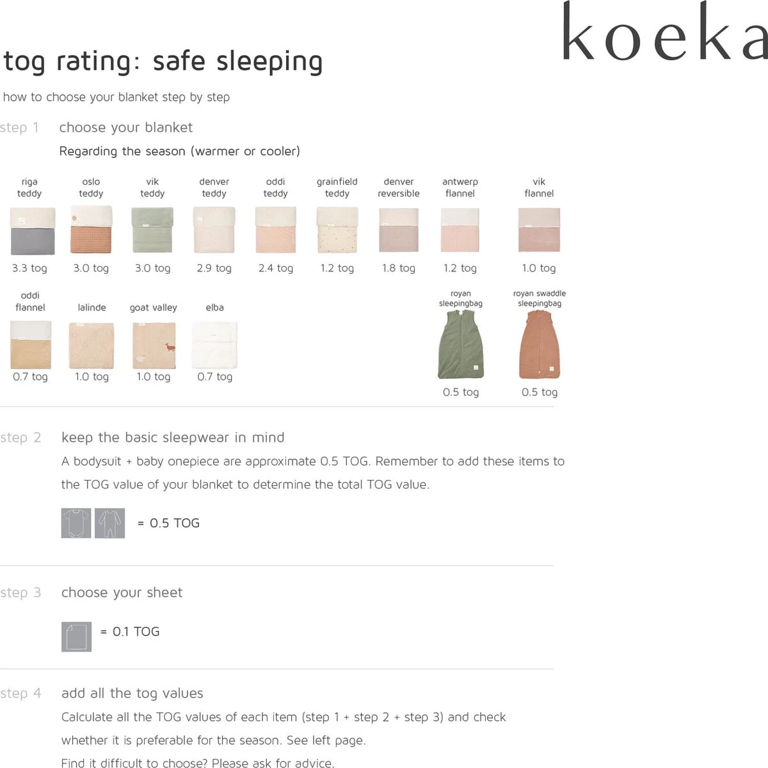Click the antwerp flannel blanket thumbnail
Screen dimensions: 768x768
point(460,230)
